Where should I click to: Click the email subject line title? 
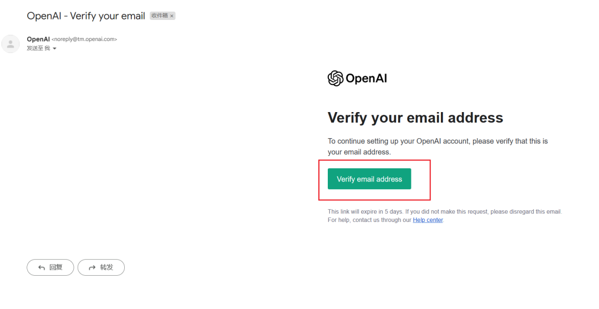pyautogui.click(x=86, y=16)
